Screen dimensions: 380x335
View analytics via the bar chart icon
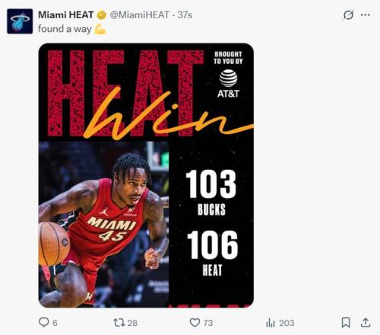pyautogui.click(x=271, y=323)
